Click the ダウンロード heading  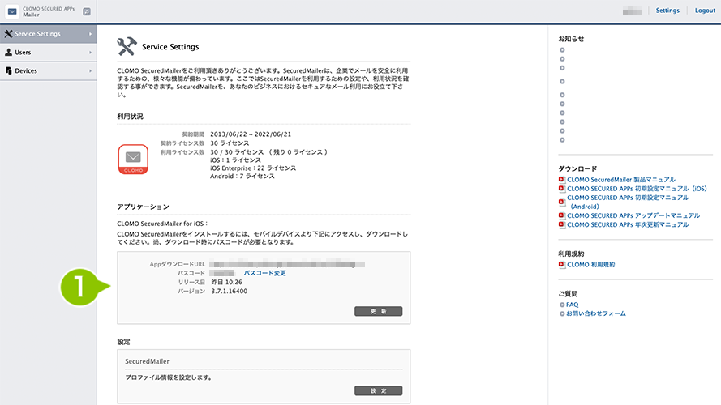click(x=577, y=168)
